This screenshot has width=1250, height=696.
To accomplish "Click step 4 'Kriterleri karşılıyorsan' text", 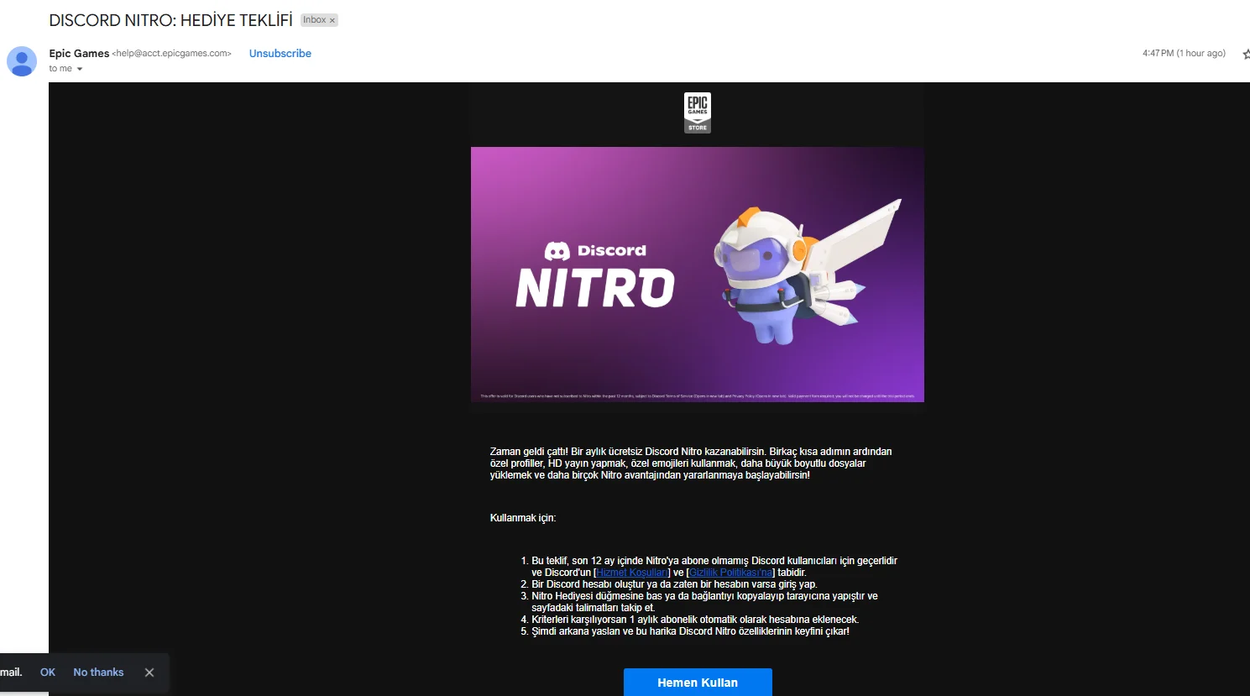I will (x=695, y=620).
